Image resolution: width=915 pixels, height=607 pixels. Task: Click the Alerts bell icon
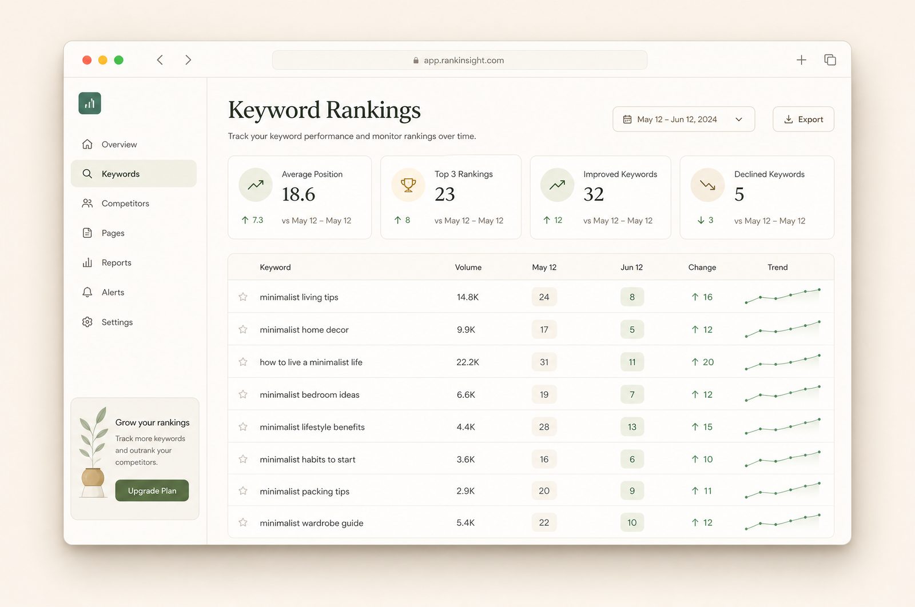pyautogui.click(x=87, y=292)
